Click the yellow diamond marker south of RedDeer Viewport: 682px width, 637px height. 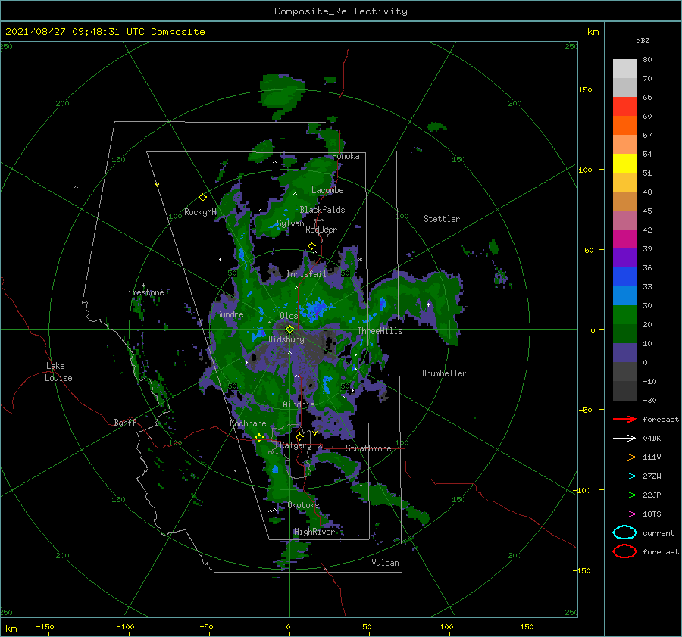(311, 246)
